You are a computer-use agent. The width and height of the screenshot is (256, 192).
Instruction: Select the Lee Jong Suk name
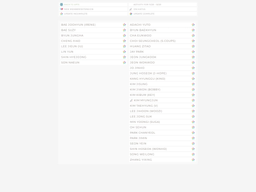(x=141, y=117)
